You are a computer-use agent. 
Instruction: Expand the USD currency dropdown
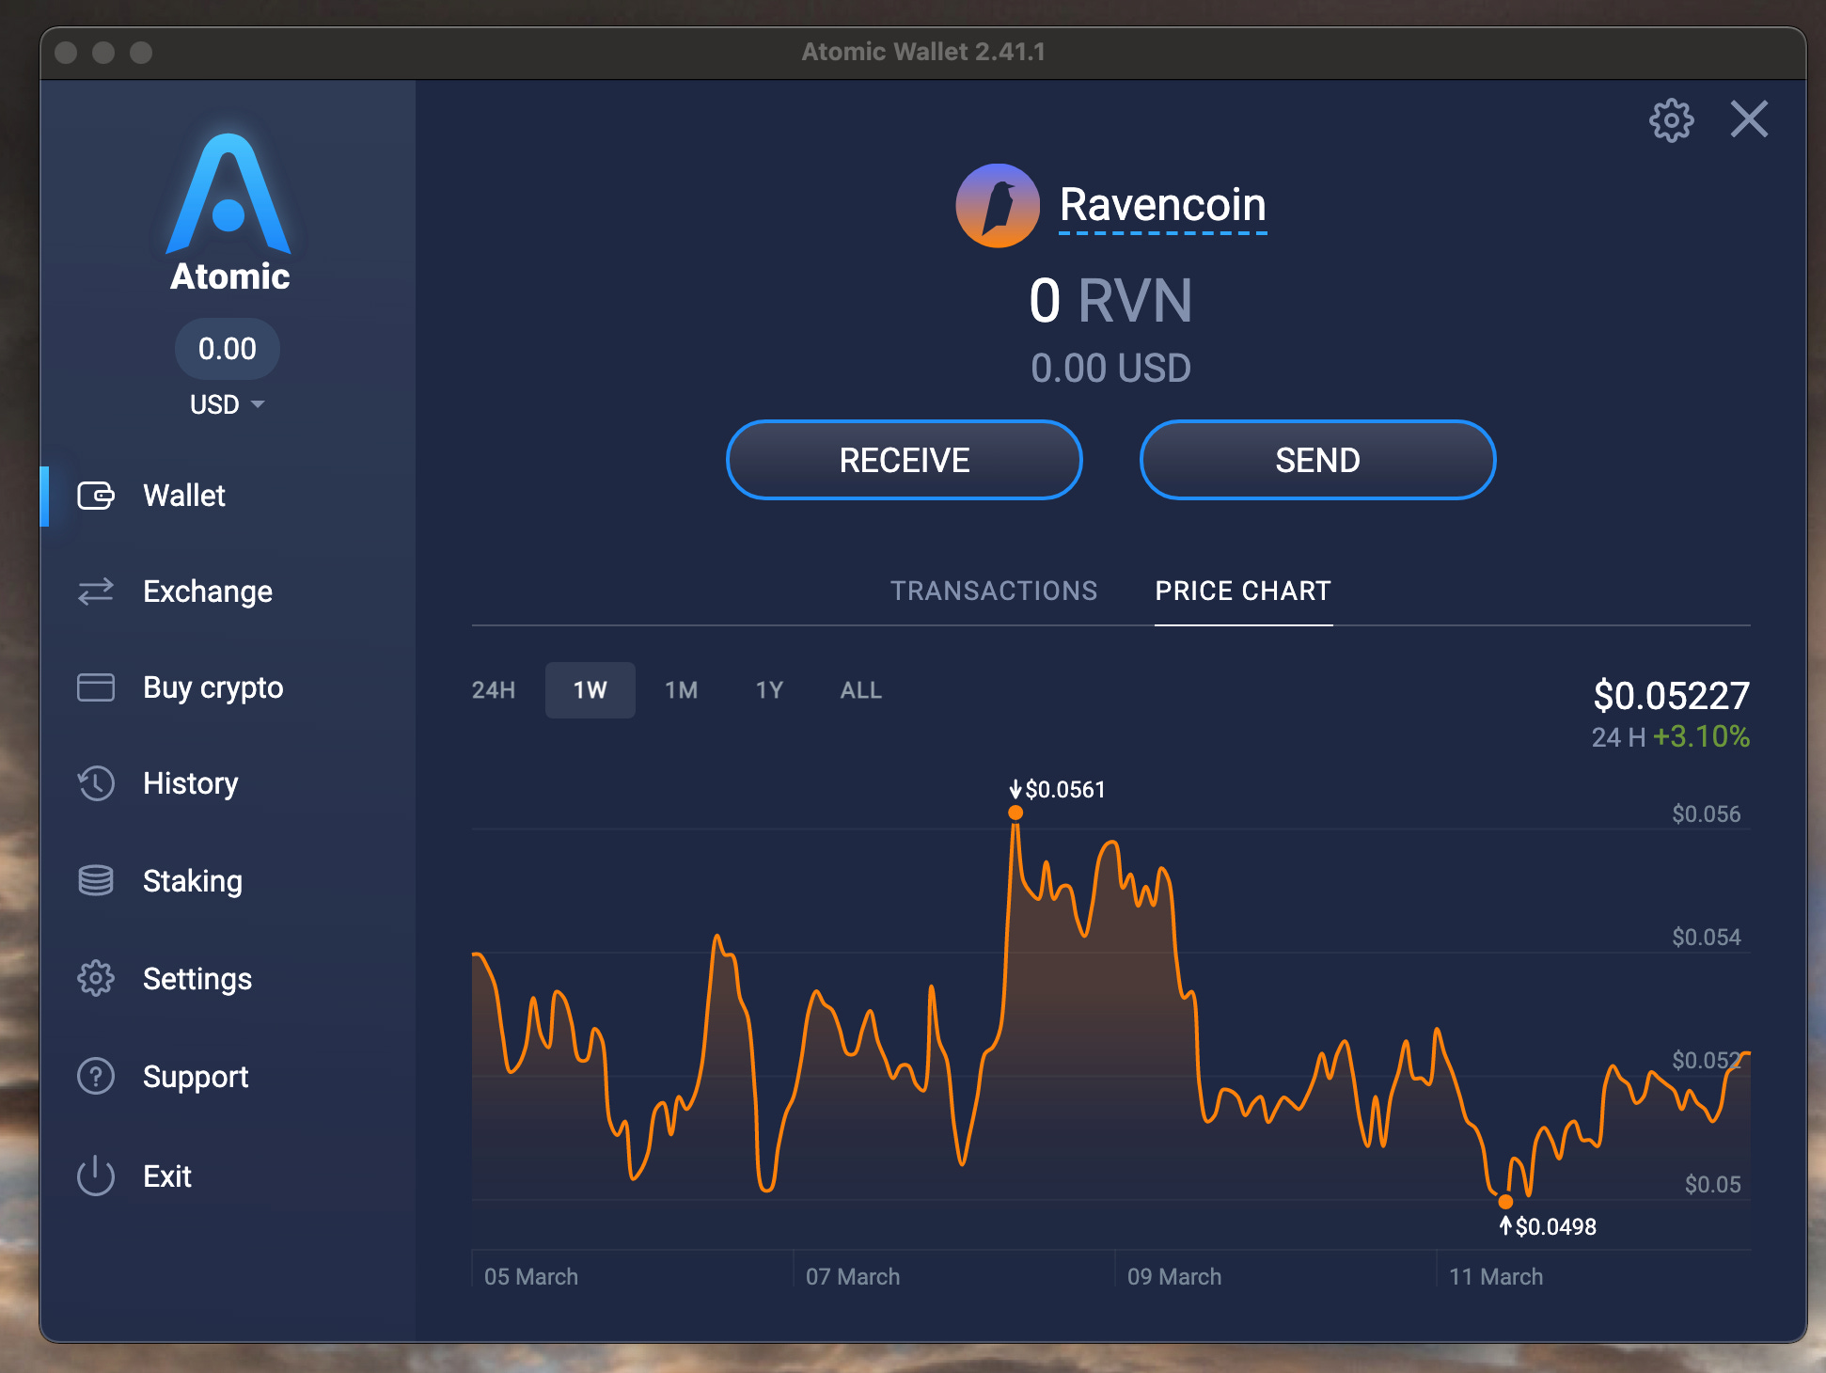(227, 404)
